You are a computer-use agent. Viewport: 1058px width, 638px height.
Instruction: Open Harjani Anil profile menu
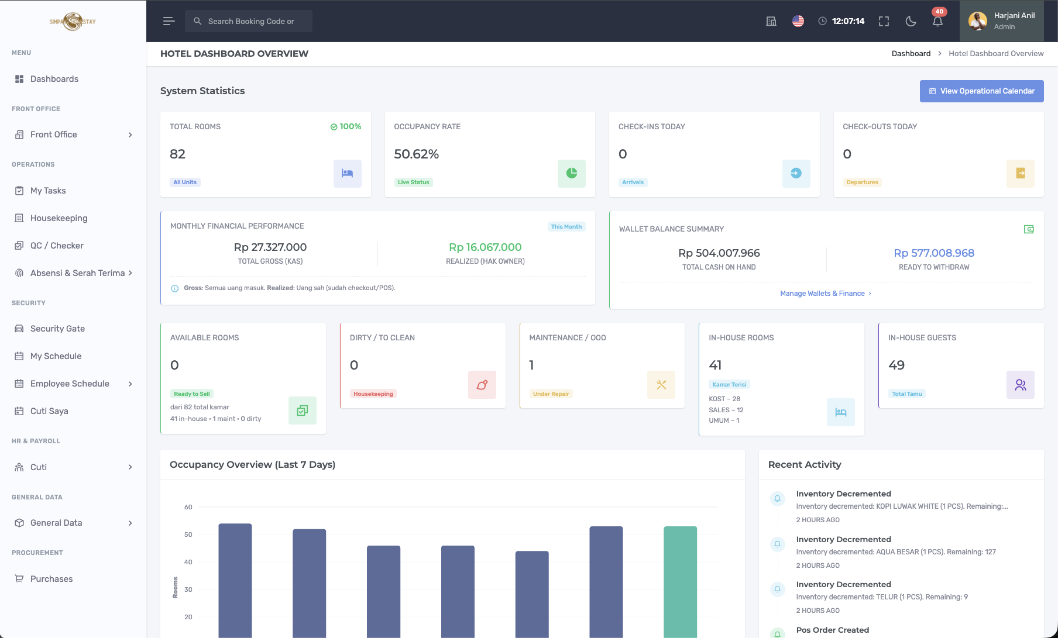pyautogui.click(x=1002, y=21)
